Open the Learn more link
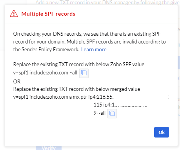The height and width of the screenshot is (150, 180). pos(94,49)
